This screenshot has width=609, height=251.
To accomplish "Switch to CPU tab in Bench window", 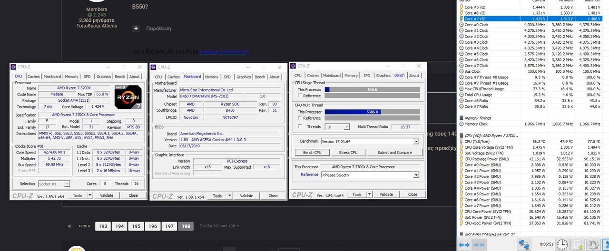I will [298, 76].
